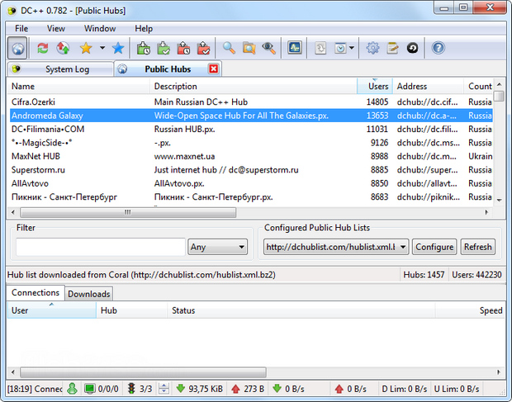The height and width of the screenshot is (402, 512).
Task: Click the hub list horizontal scrollbar thumb
Action: 128,212
